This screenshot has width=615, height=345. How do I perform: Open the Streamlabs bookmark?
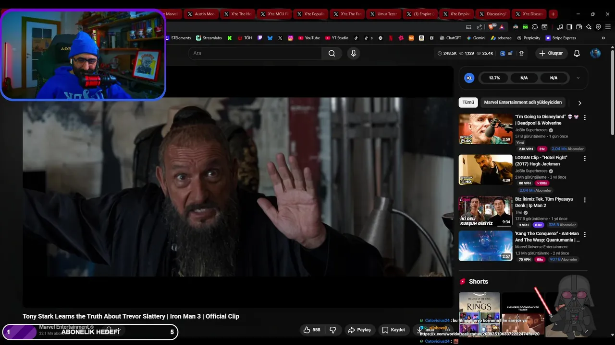(209, 38)
